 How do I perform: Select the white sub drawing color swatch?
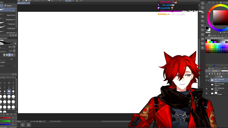point(209,30)
